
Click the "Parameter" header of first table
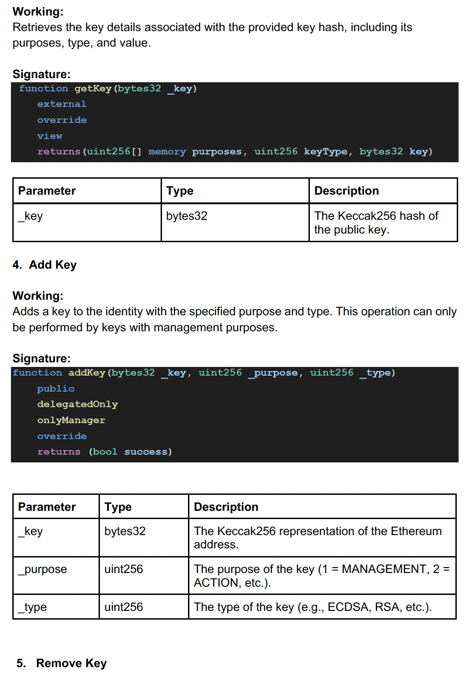tap(47, 191)
